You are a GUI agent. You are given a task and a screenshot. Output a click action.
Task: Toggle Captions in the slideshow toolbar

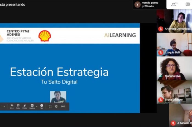tap(32, 106)
